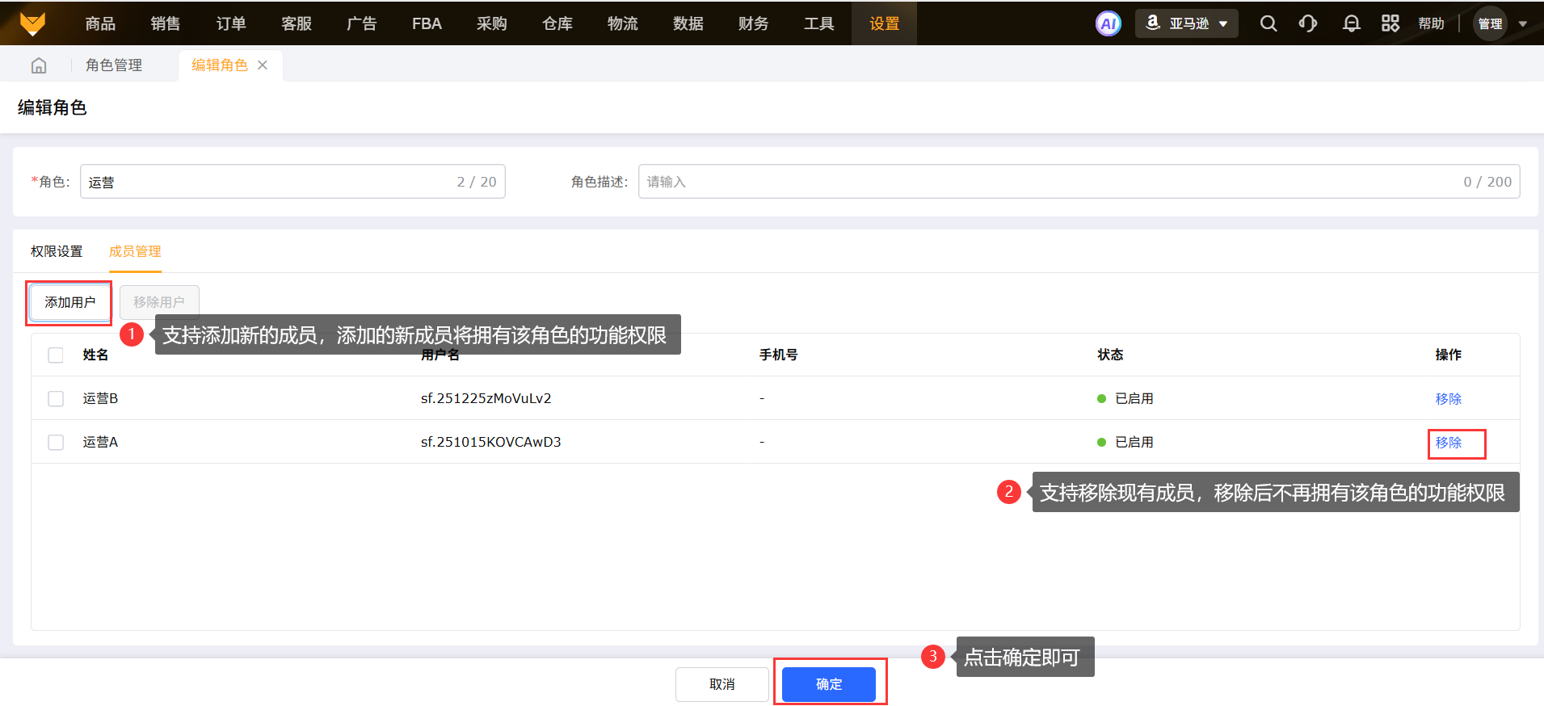This screenshot has height=706, width=1544.
Task: Expand the 亚马逊 platform dropdown
Action: [1187, 23]
